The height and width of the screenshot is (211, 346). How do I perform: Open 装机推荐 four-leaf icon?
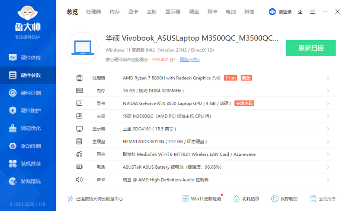(13, 164)
